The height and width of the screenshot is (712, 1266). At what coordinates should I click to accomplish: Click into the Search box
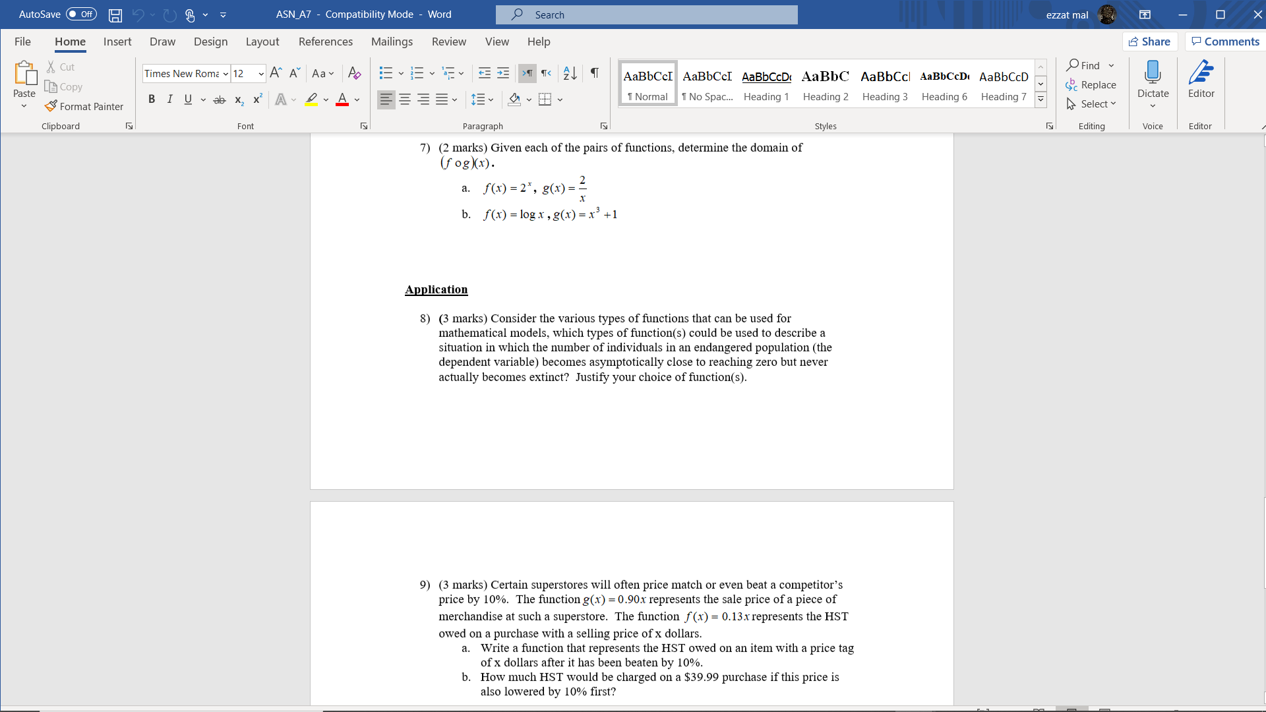646,15
